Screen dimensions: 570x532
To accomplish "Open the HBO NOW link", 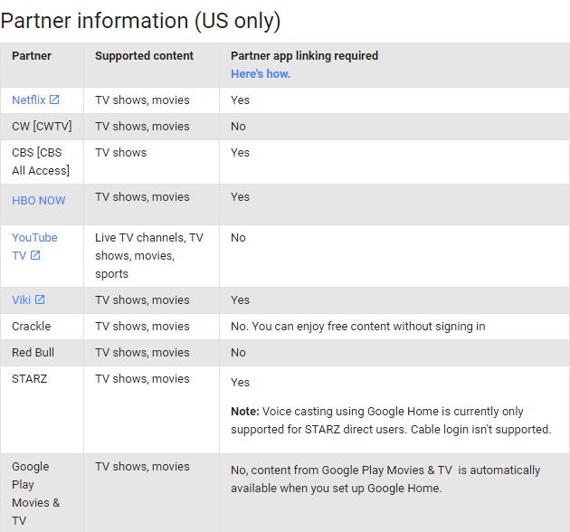I will (38, 200).
